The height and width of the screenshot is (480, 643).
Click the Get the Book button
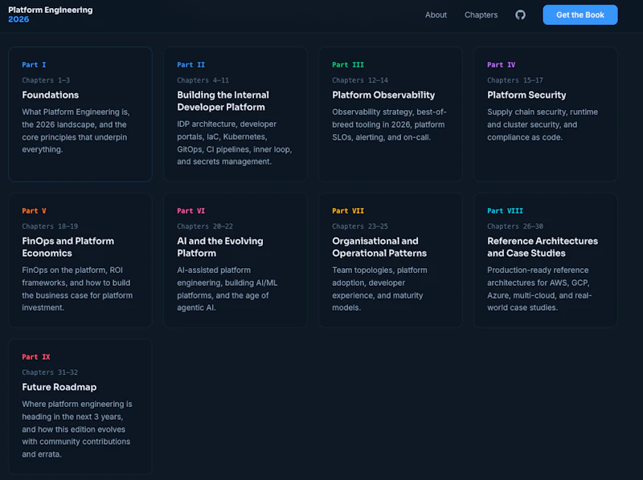580,14
